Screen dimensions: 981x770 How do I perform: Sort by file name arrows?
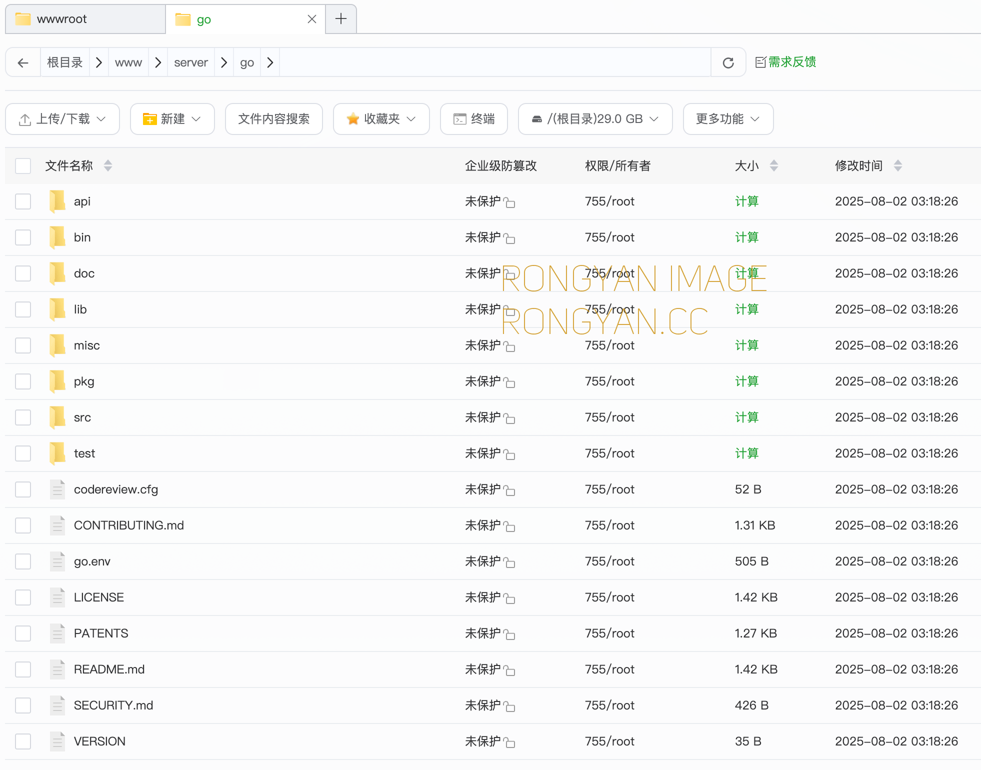108,165
